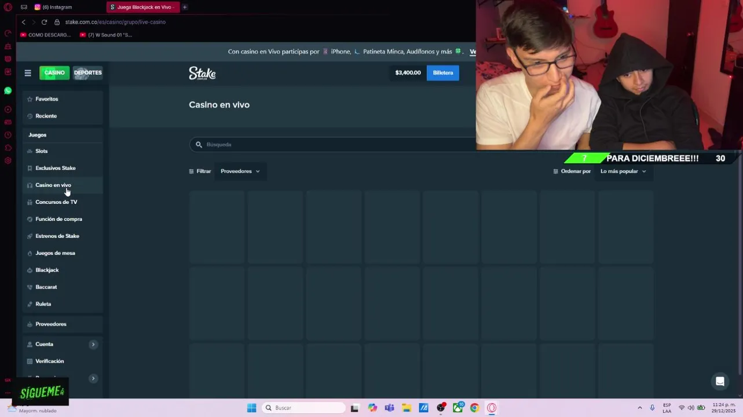Viewport: 743px width, 417px height.
Task: Reload the current browser page
Action: [x=44, y=22]
